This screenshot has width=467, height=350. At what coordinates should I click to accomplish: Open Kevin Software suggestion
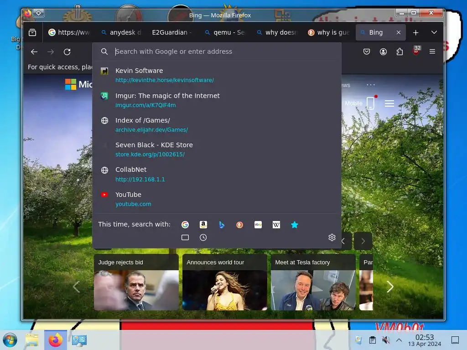[217, 75]
